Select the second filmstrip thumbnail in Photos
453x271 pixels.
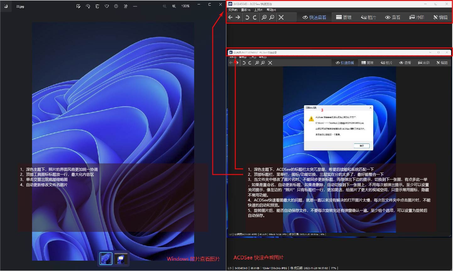click(121, 259)
